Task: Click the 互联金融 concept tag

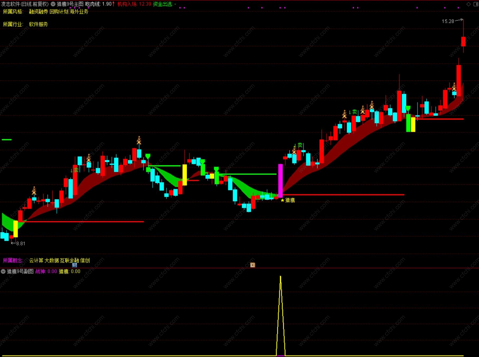Action: click(70, 260)
